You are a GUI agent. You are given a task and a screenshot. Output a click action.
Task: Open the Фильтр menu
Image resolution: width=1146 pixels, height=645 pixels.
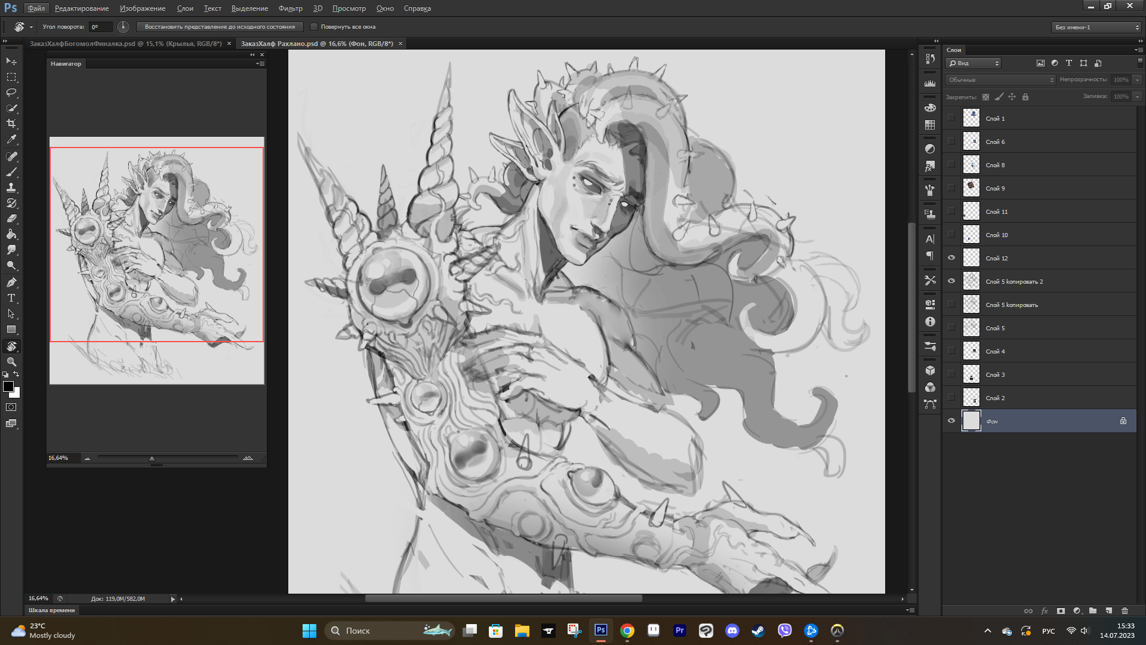coord(290,8)
